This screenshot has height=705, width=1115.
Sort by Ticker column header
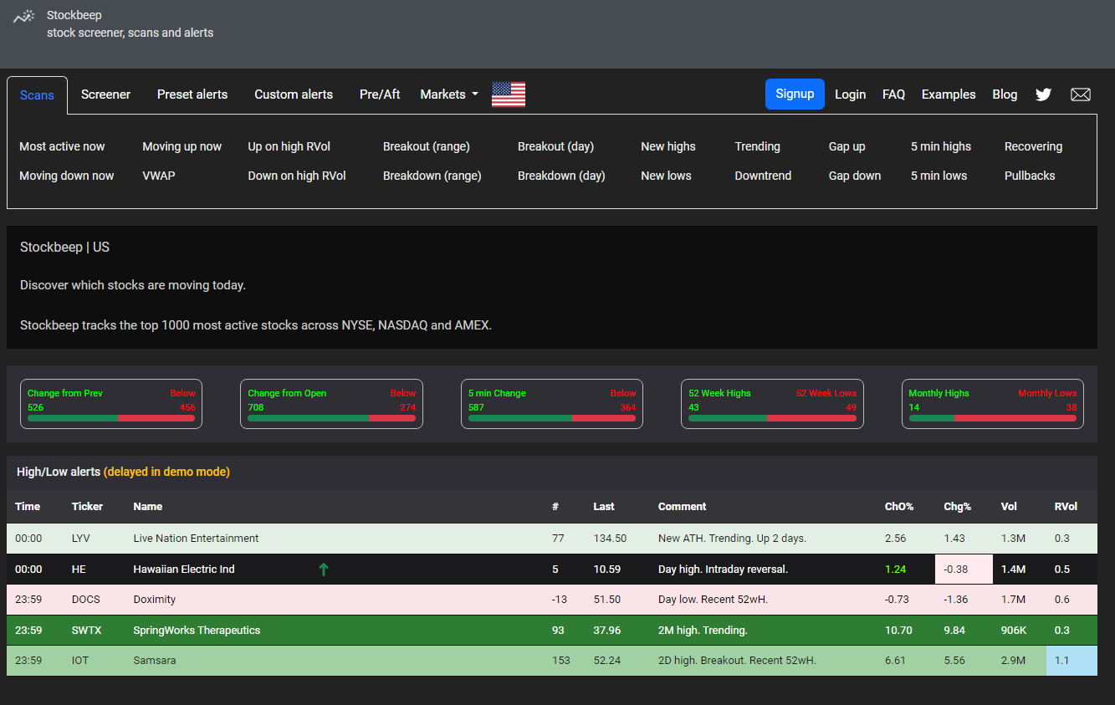(88, 506)
